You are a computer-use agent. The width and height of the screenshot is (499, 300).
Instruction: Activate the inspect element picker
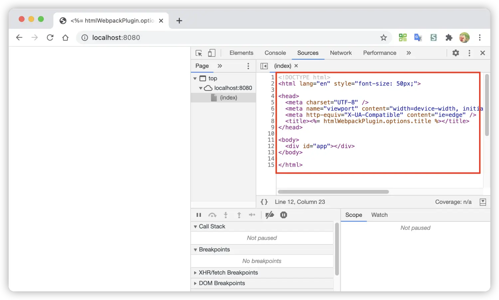[199, 53]
